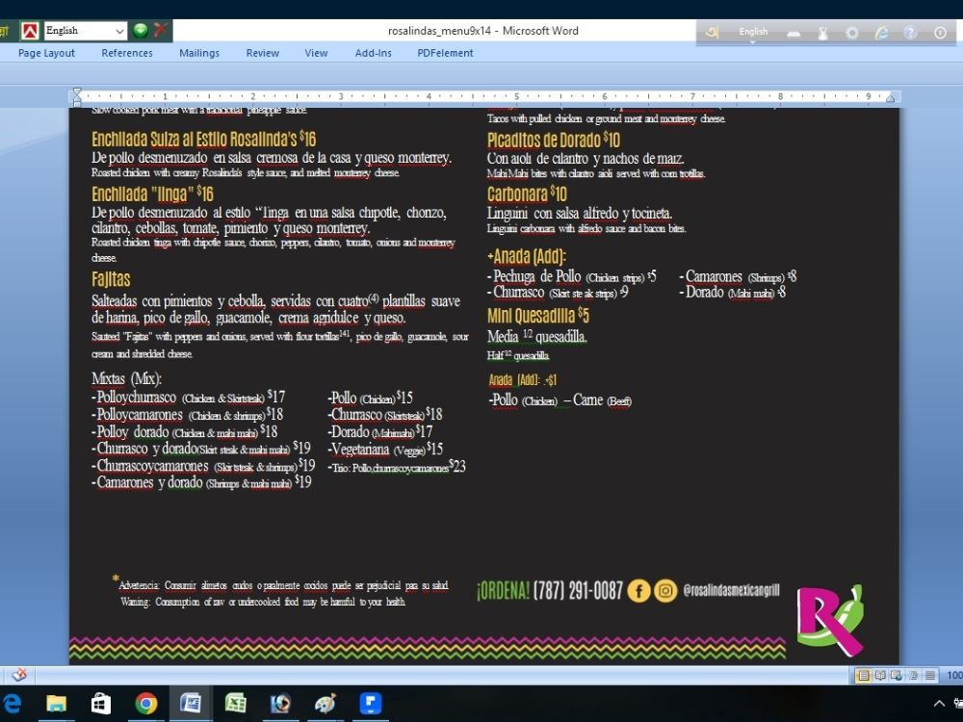Viewport: 963px width, 722px height.
Task: Click the spelling proofing icon in status bar
Action: click(19, 675)
